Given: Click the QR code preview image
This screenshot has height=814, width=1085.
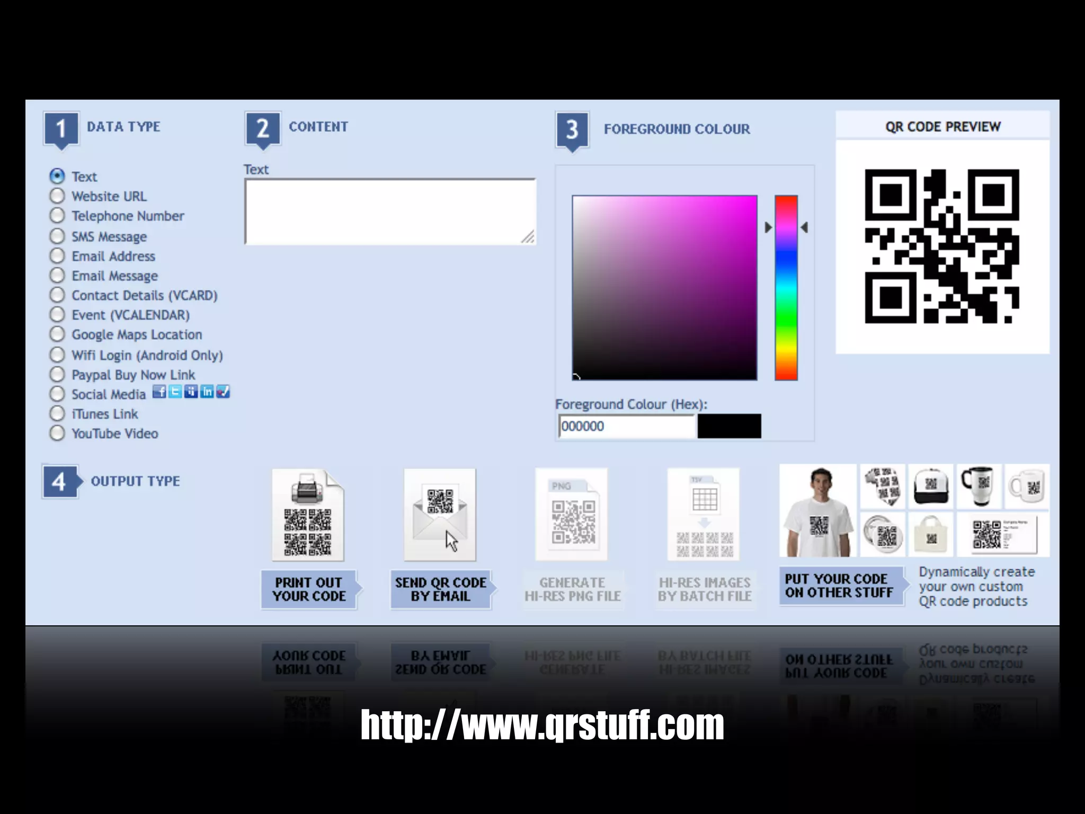Looking at the screenshot, I should click(942, 246).
